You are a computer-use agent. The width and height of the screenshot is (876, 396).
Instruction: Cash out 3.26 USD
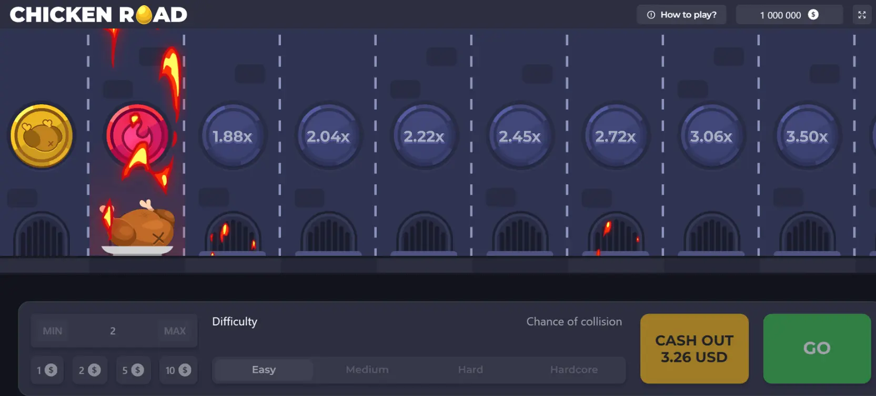(694, 349)
